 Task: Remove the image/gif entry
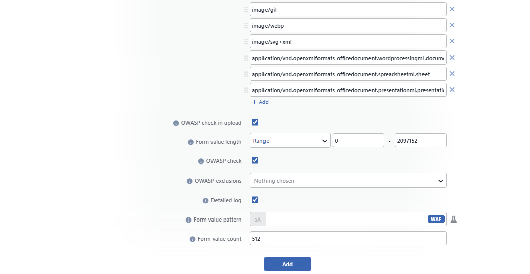point(452,9)
